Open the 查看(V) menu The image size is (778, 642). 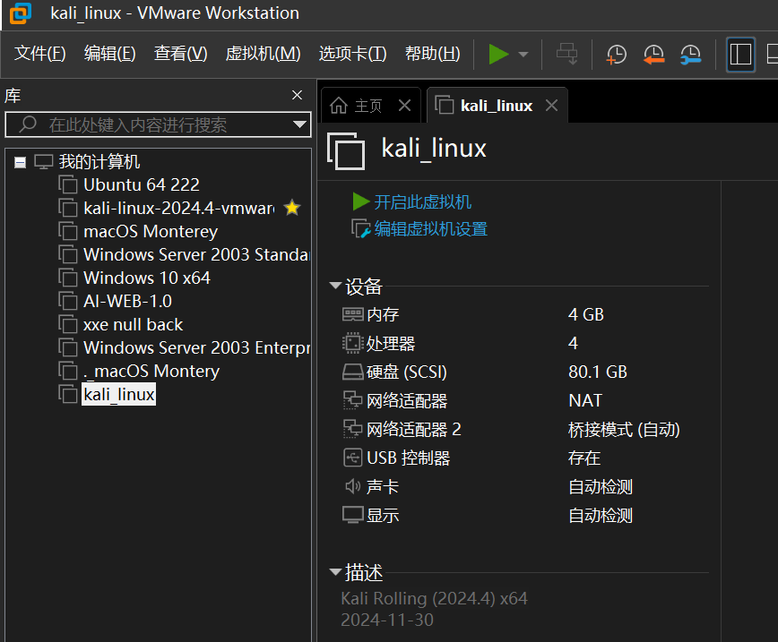[181, 53]
